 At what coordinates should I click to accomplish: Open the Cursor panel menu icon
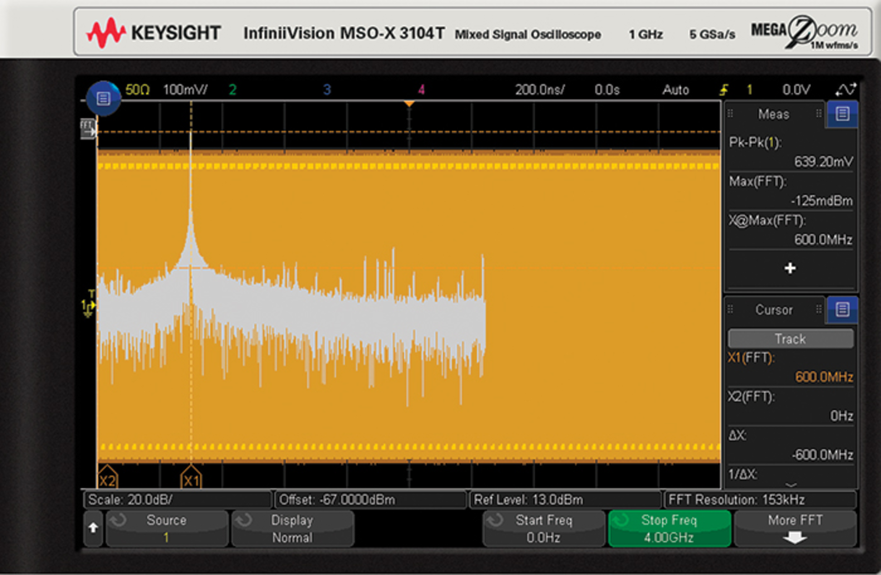pos(842,310)
